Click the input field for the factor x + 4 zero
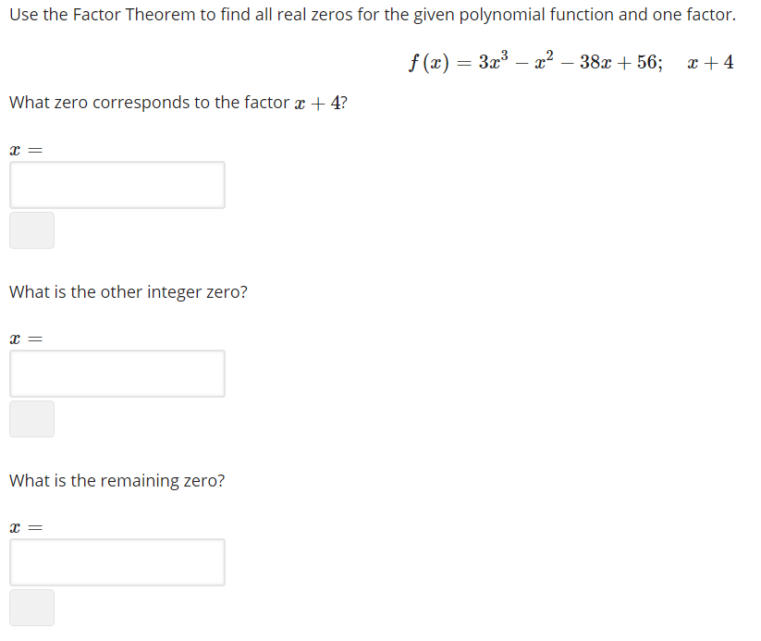The height and width of the screenshot is (641, 761). (x=117, y=185)
